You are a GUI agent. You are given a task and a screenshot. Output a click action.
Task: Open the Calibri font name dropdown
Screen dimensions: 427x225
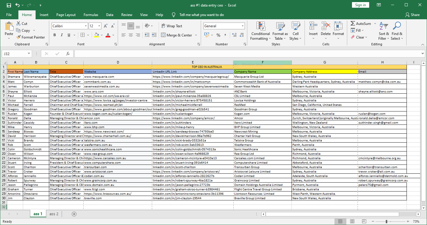(x=86, y=26)
